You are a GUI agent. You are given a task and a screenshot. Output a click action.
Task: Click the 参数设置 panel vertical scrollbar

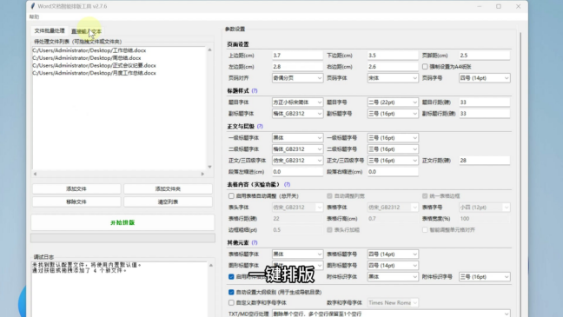[520, 174]
